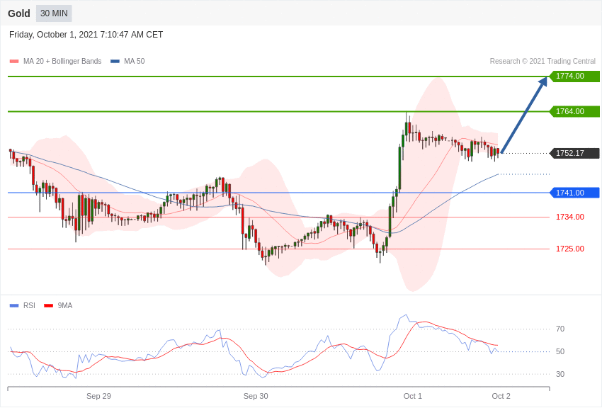
Task: Click the 1752.17 current price tag
Action: tap(574, 153)
